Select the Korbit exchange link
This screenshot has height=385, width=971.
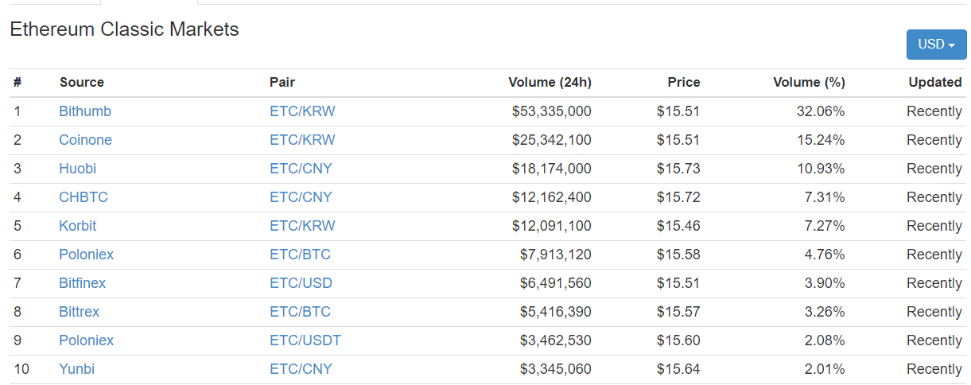pos(77,226)
